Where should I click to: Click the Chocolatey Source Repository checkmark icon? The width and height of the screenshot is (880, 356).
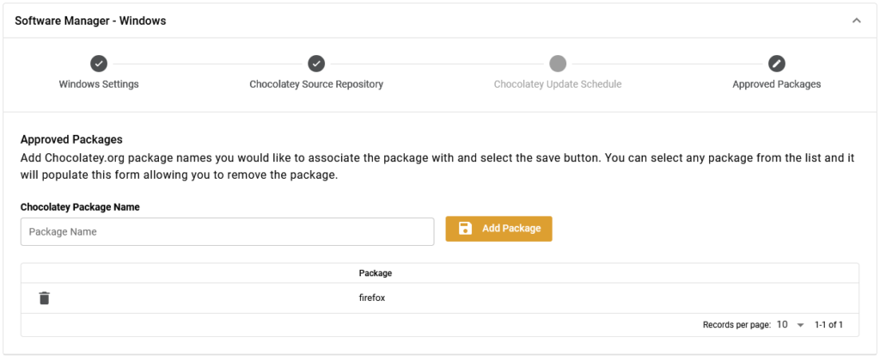click(x=316, y=64)
